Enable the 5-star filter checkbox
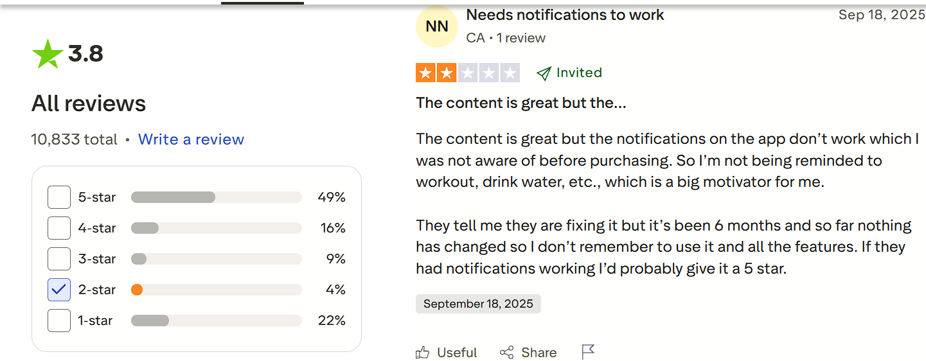The height and width of the screenshot is (361, 926). pos(59,197)
